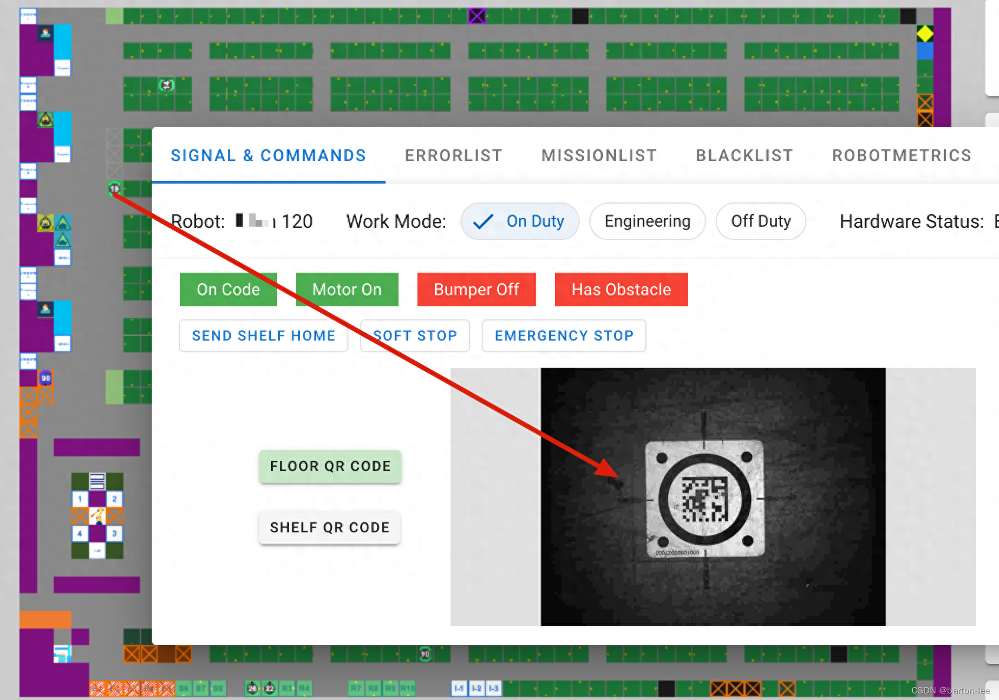
Task: Show the Shelf QR Code image
Action: [329, 528]
